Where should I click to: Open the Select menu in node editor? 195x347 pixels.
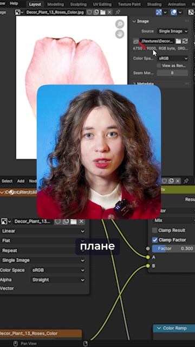[x=7, y=181]
